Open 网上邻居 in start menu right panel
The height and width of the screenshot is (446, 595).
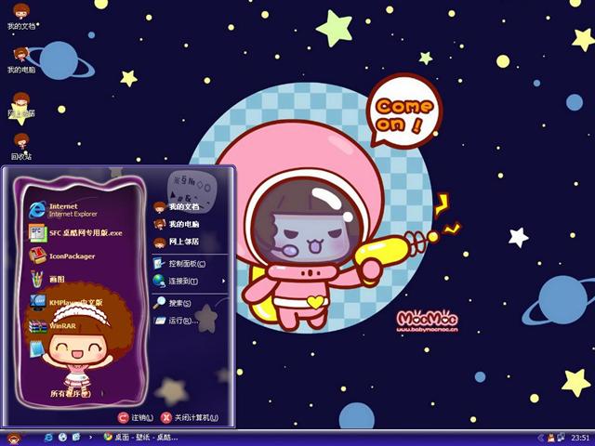[177, 242]
